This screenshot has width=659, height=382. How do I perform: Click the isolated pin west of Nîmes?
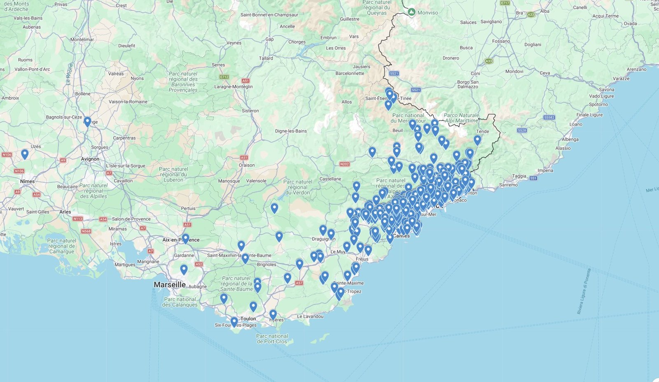(26, 154)
